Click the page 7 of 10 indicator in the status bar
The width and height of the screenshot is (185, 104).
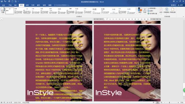coord(6,103)
